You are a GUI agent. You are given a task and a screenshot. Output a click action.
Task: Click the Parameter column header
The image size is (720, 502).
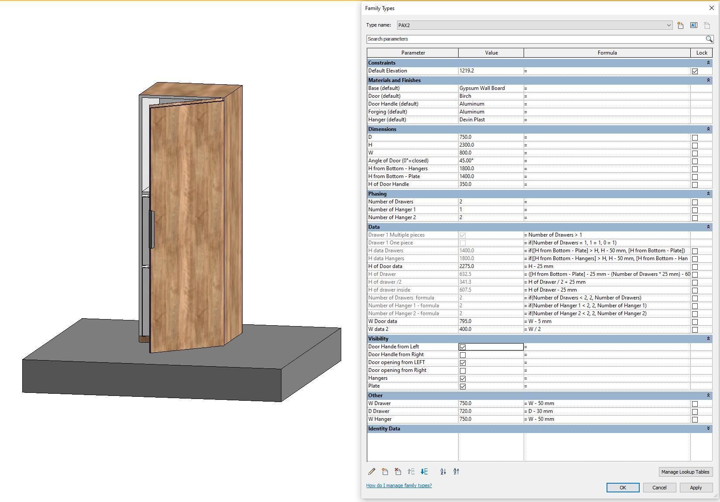[x=413, y=53]
